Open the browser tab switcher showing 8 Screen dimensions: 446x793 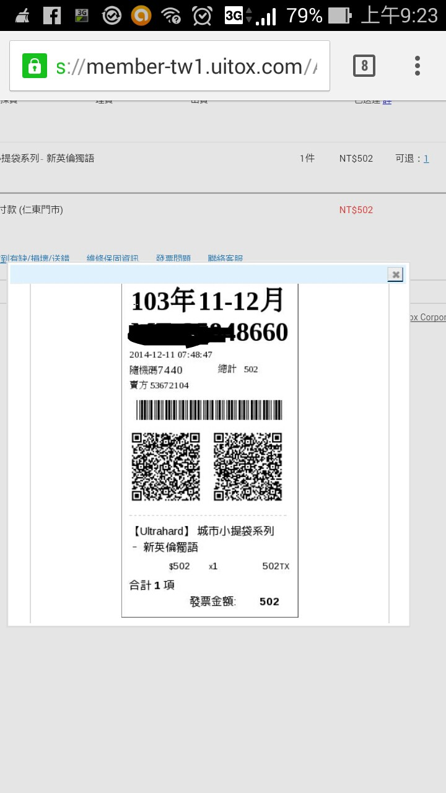point(364,66)
